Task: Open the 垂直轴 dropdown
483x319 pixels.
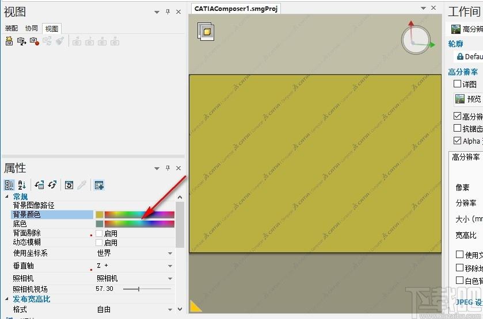Action: 170,266
